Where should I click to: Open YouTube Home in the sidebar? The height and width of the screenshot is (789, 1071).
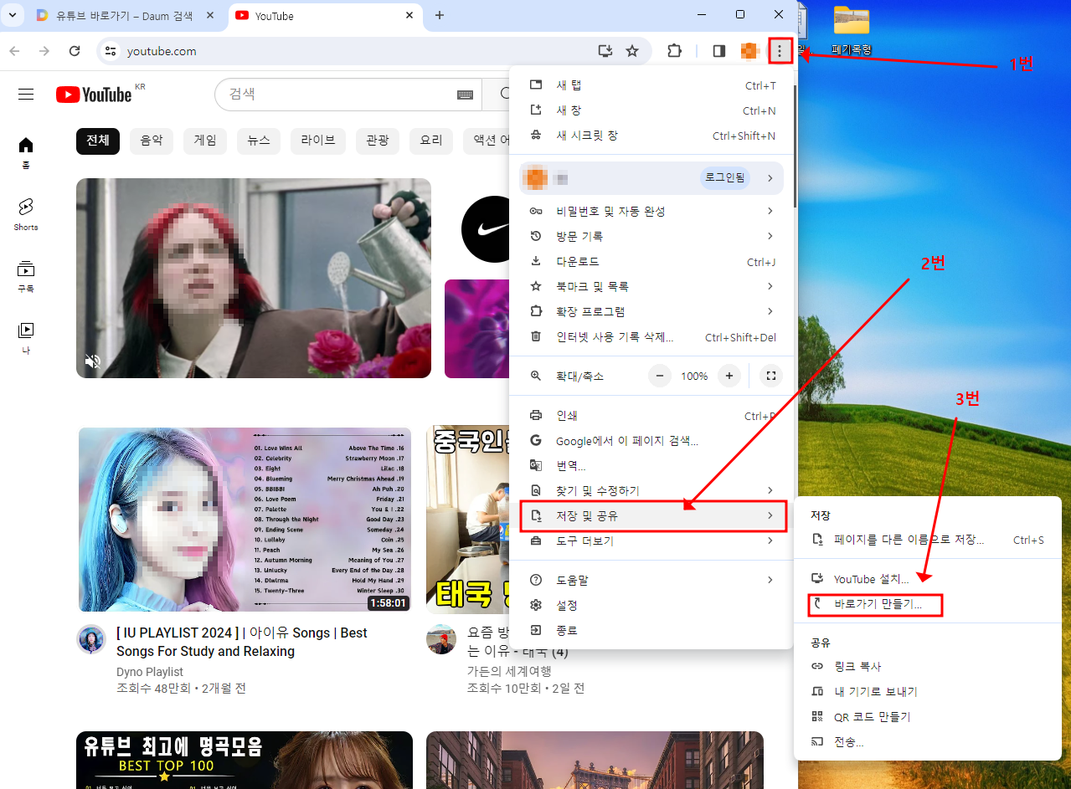tap(26, 152)
